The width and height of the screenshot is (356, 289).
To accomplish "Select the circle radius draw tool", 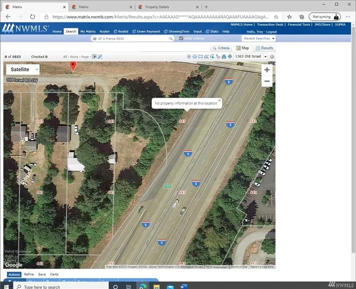I will (x=195, y=56).
